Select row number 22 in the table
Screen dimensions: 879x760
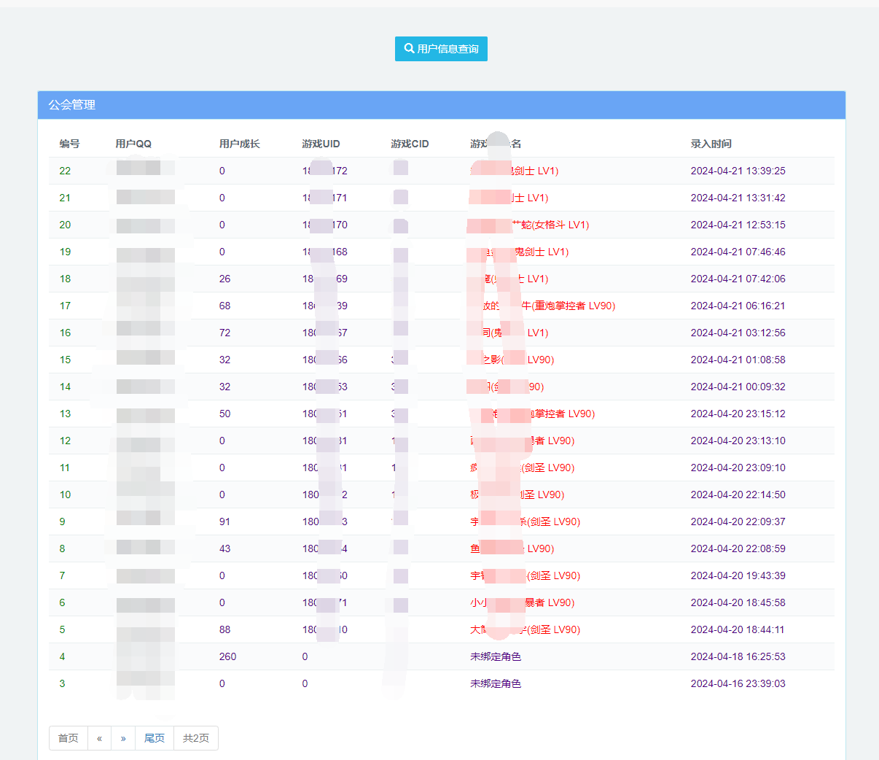pos(65,171)
